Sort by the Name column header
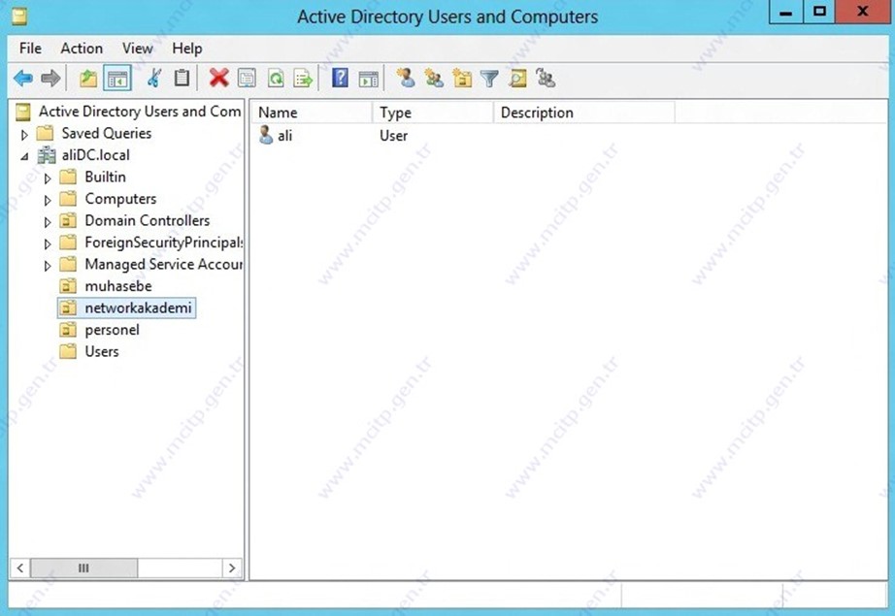 pos(312,113)
